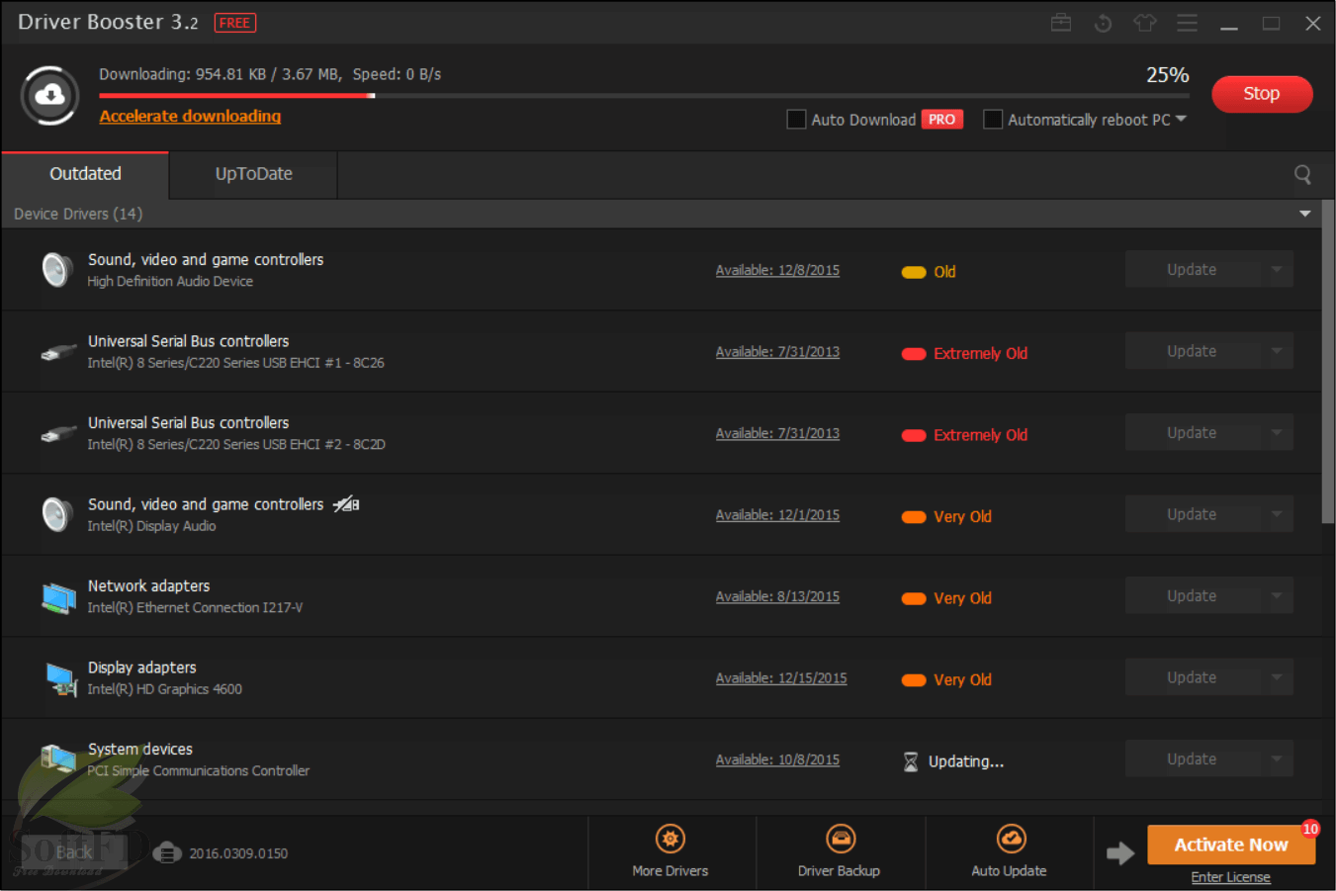Open the toolbox icon in title bar
Viewport: 1336px width, 891px height.
[x=1061, y=23]
